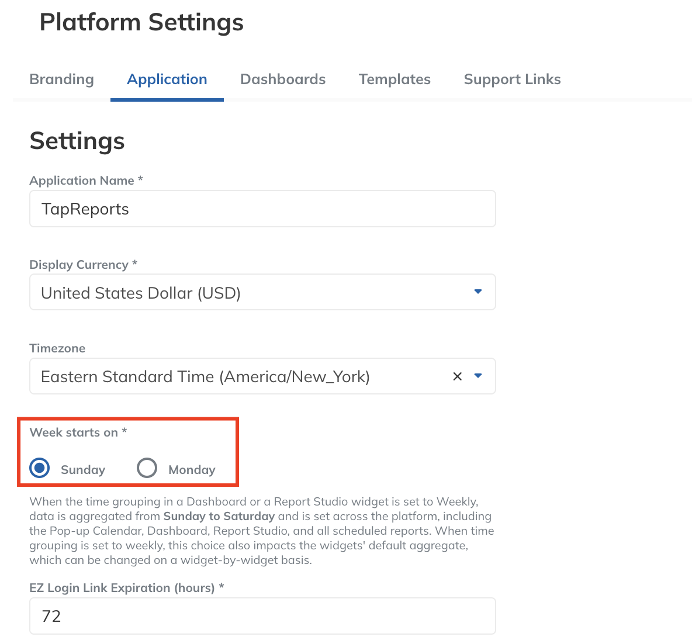Select Sunday as week start
Image resolution: width=692 pixels, height=637 pixels.
[40, 468]
